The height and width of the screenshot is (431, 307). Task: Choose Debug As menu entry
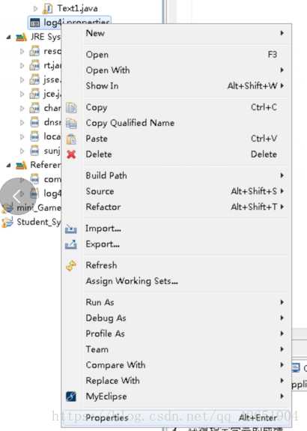coord(176,318)
